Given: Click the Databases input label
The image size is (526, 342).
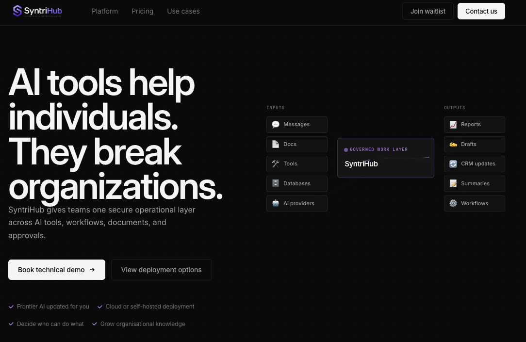Looking at the screenshot, I should [x=297, y=183].
